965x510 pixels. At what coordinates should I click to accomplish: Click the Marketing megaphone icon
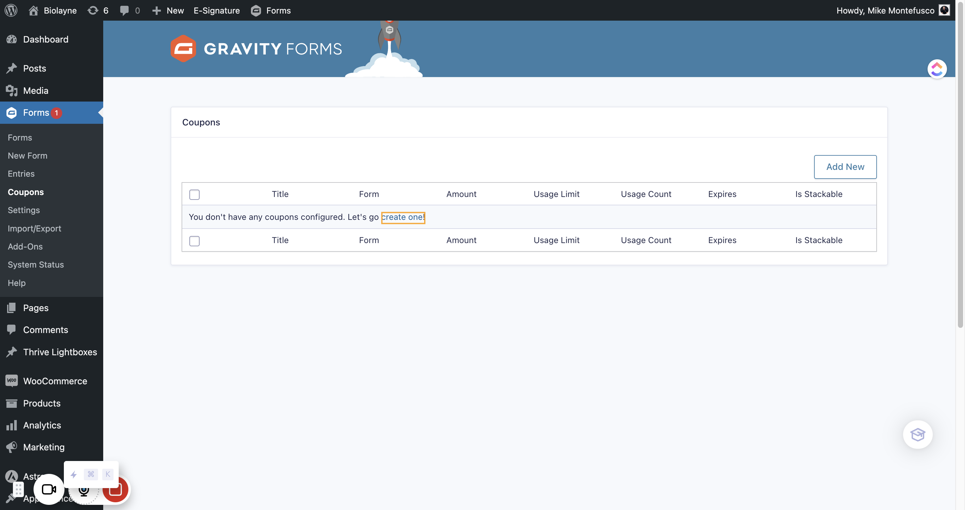click(12, 447)
